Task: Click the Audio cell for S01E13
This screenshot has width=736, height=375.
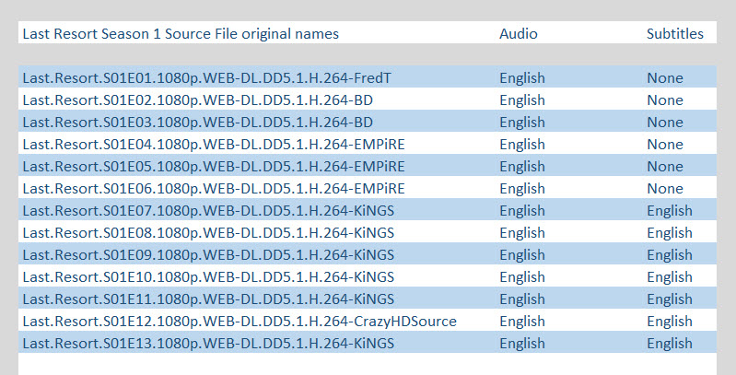Action: (x=522, y=343)
